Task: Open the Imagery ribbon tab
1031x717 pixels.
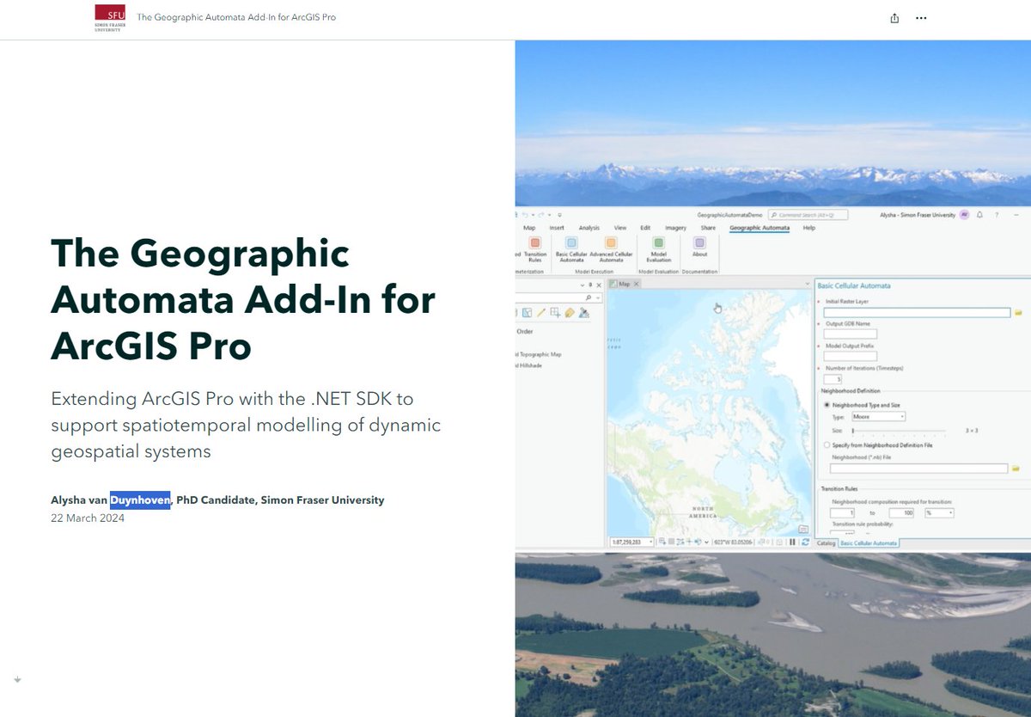Action: click(x=676, y=228)
